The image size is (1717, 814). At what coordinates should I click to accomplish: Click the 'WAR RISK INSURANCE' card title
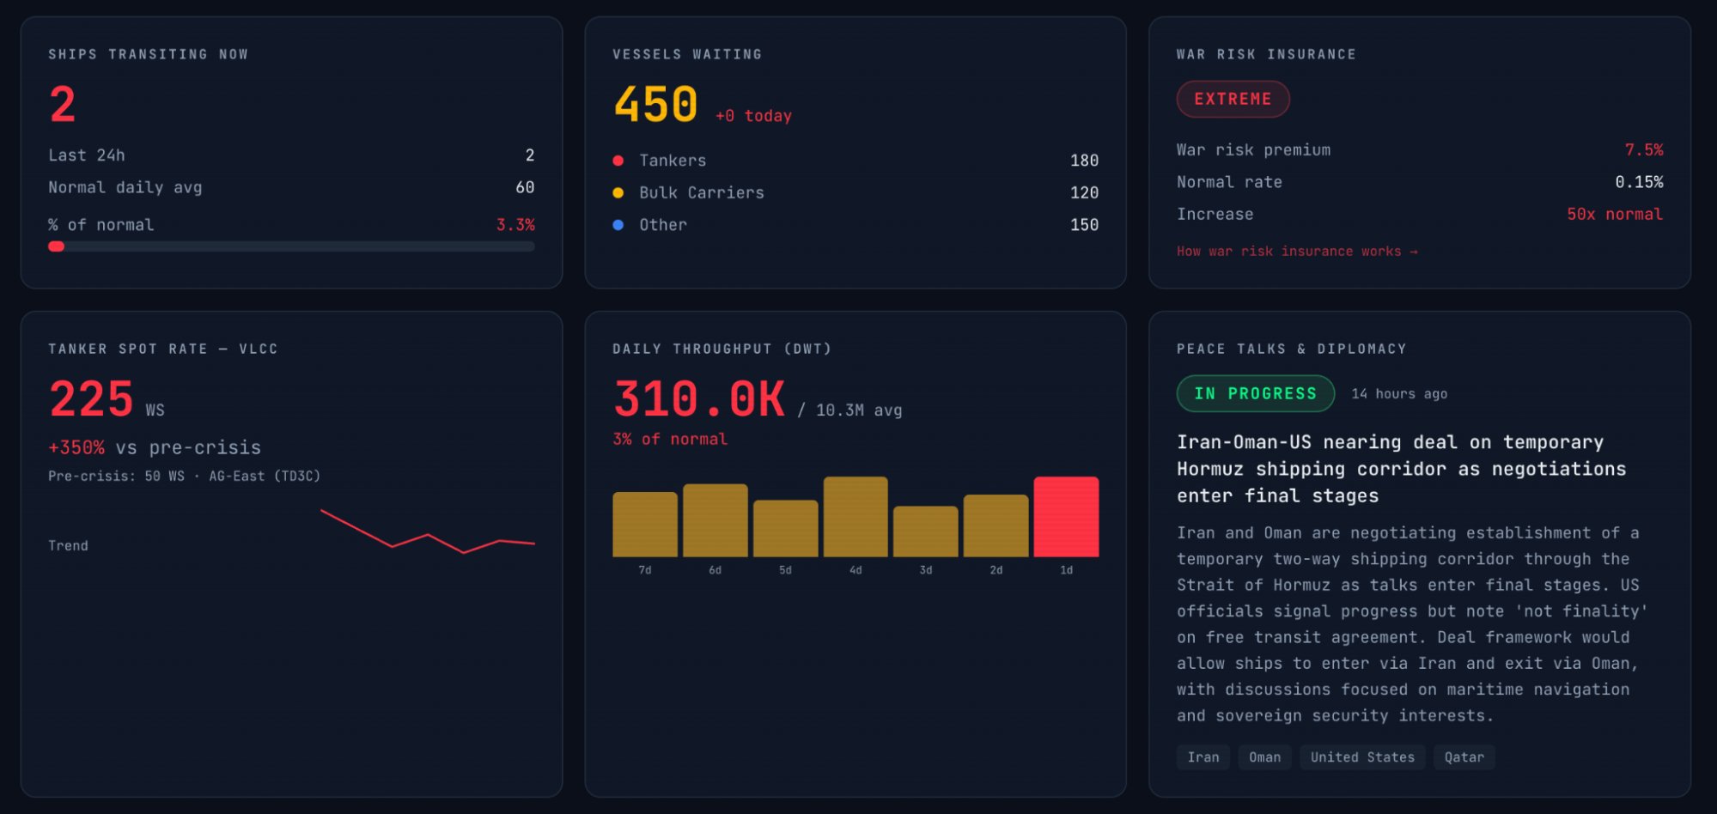1266,54
